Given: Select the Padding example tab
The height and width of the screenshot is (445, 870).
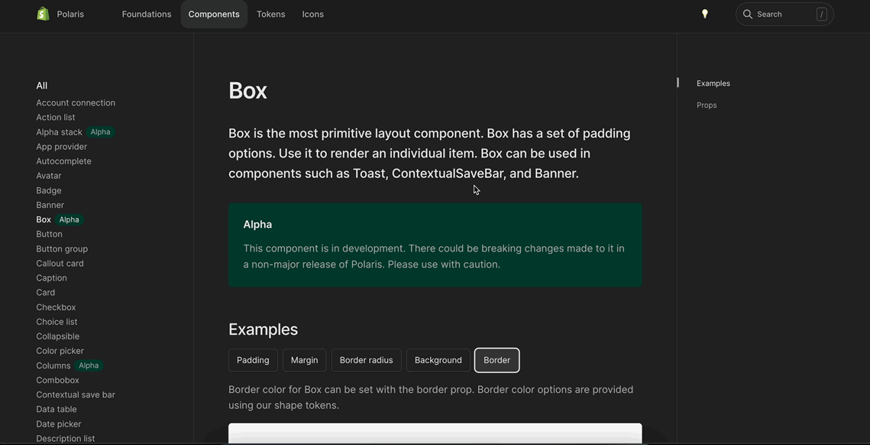Looking at the screenshot, I should (253, 360).
